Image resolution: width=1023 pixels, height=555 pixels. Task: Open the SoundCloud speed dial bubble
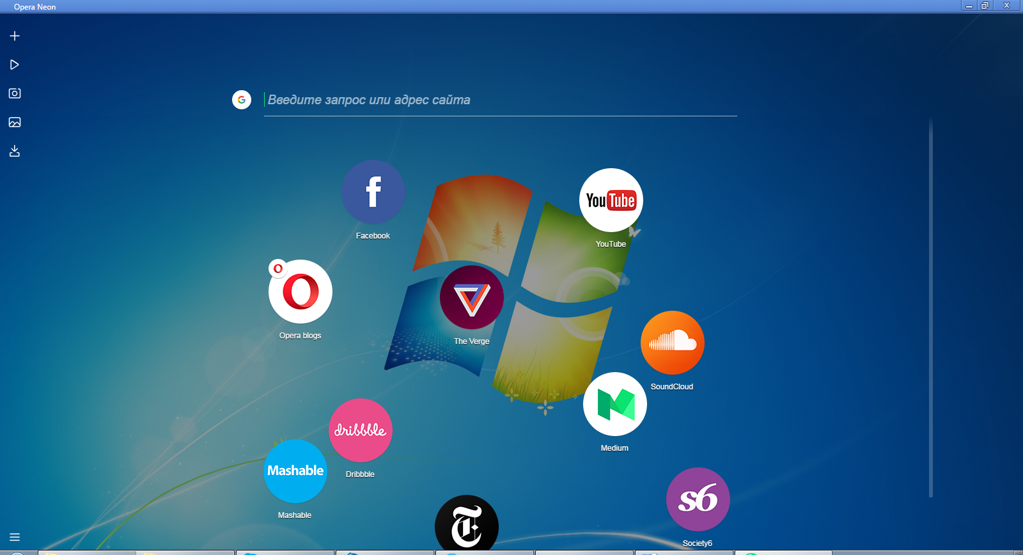673,343
